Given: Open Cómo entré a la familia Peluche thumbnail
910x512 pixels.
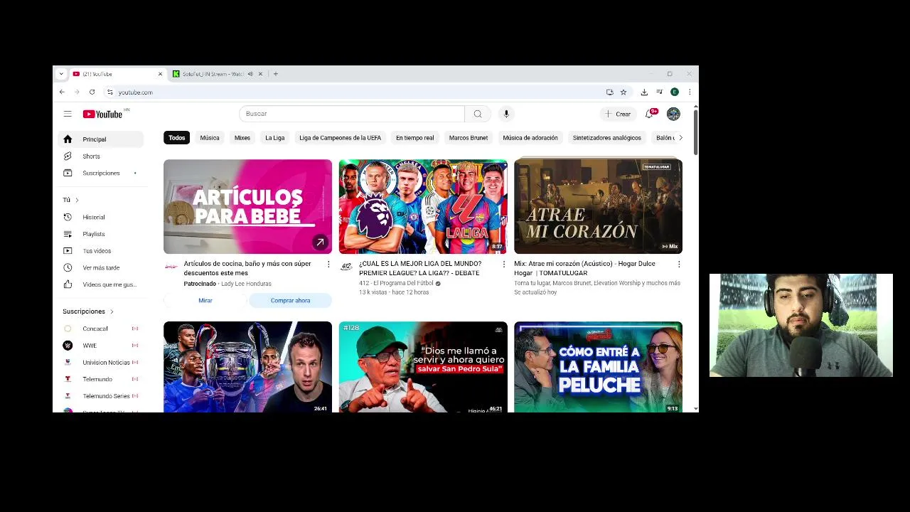Looking at the screenshot, I should point(598,367).
